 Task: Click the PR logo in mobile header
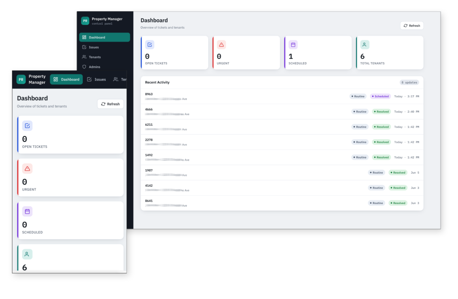[21, 80]
